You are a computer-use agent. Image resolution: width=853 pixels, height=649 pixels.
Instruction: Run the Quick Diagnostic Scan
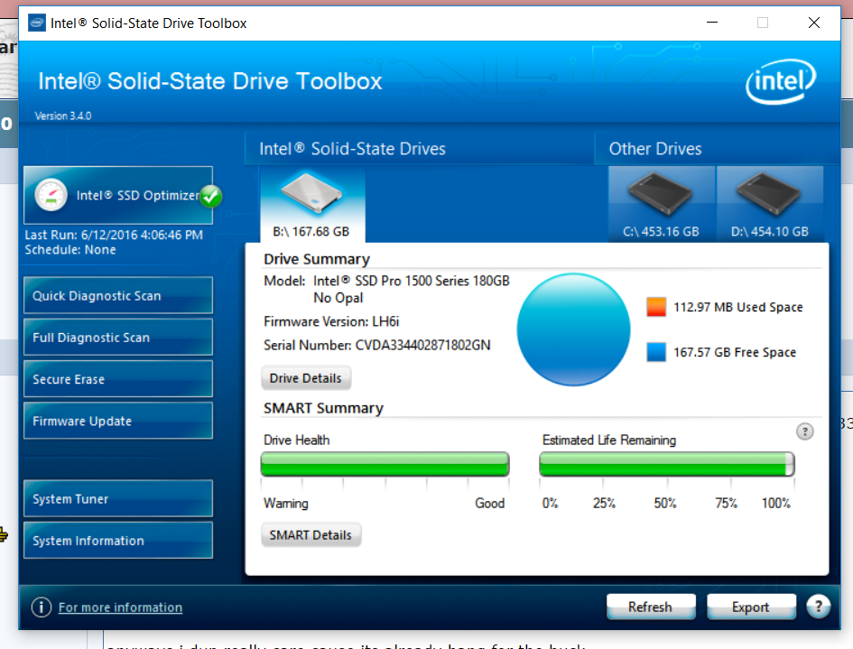[x=117, y=296]
